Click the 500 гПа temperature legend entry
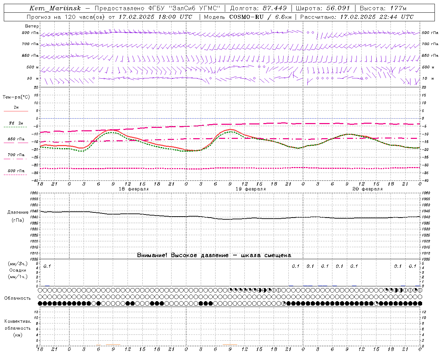Image resolution: width=440 pixels, height=352 pixels. click(16, 171)
